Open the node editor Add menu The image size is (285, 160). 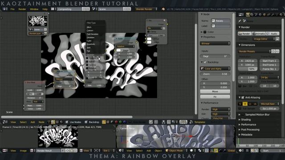tap(33, 122)
